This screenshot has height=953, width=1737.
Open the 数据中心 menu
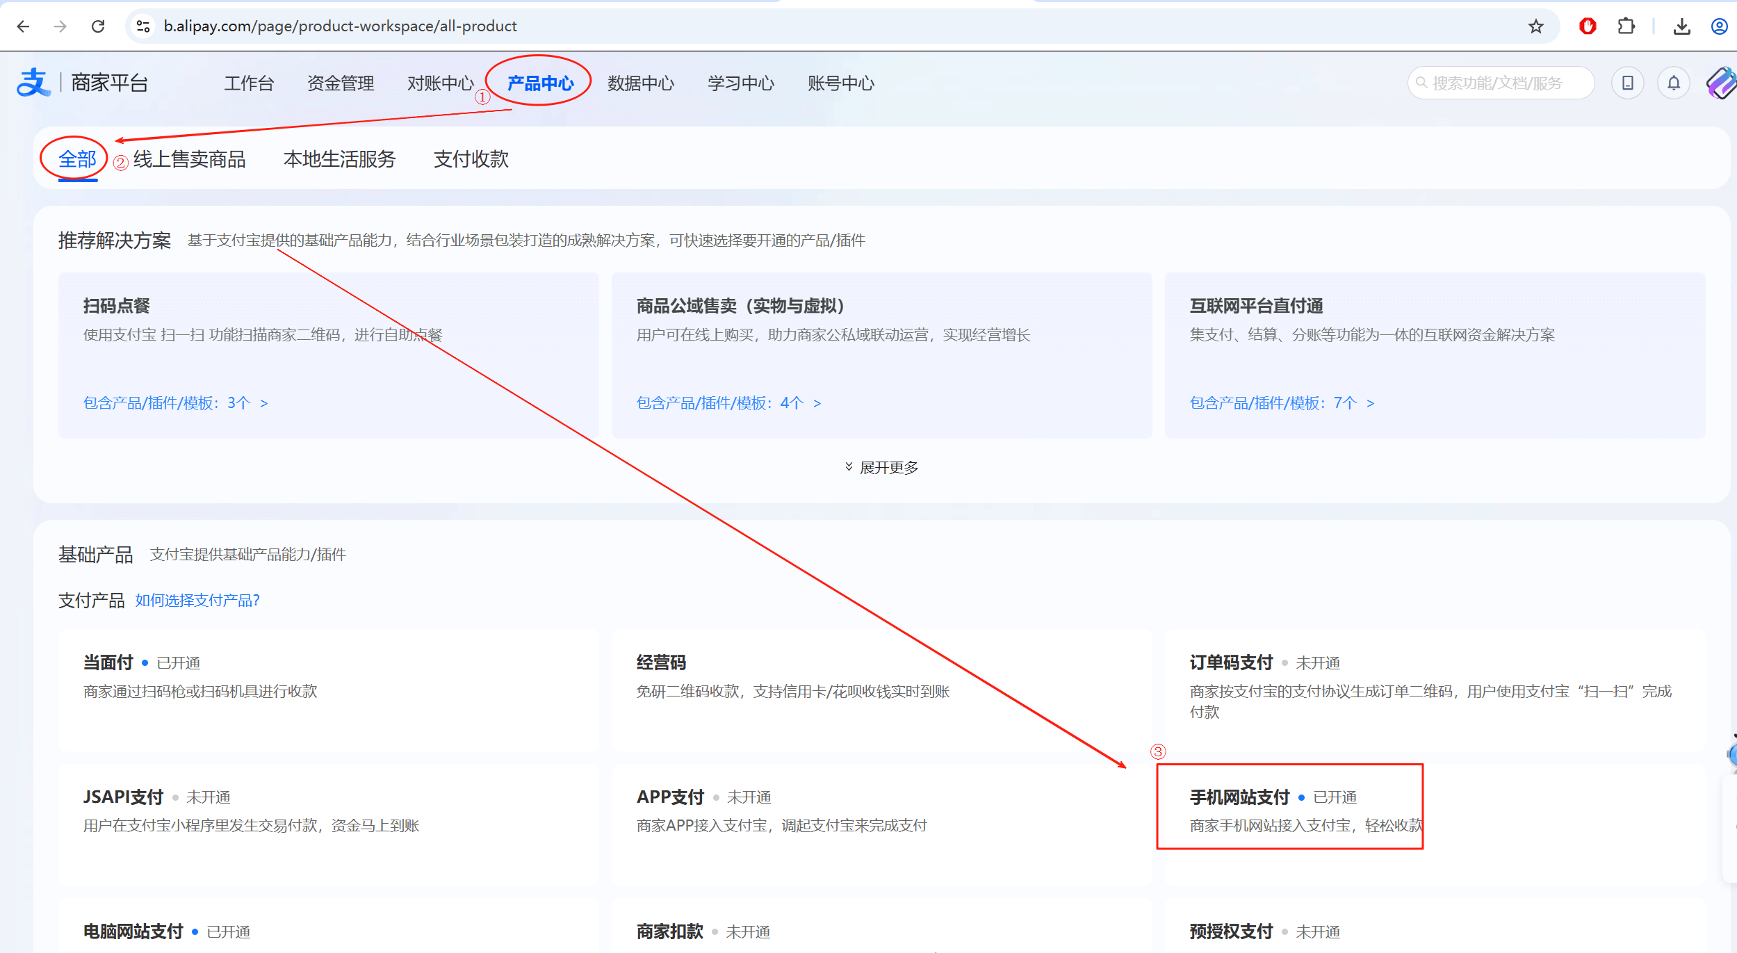click(x=641, y=82)
